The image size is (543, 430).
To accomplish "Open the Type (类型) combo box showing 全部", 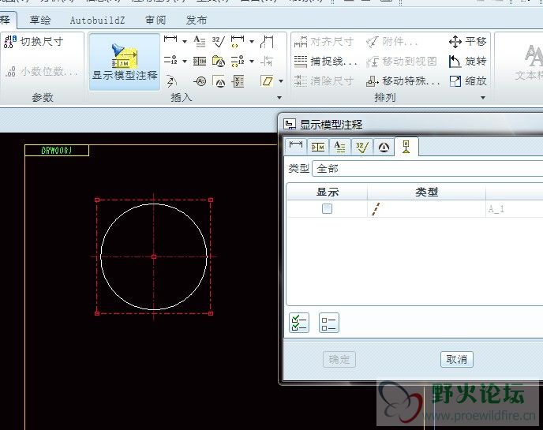I will coord(427,169).
